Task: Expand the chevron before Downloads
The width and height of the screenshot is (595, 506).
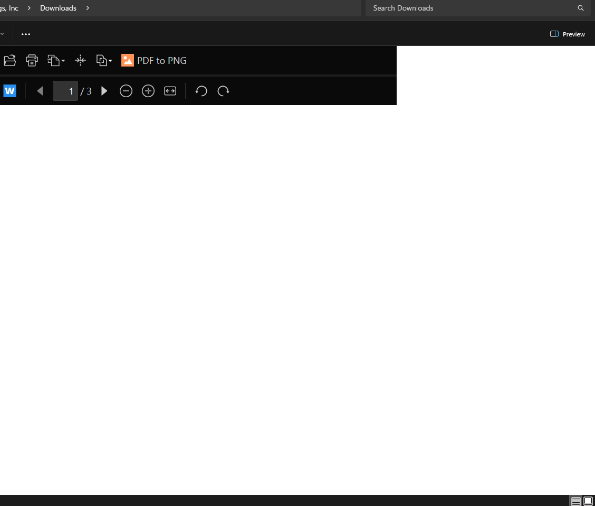Action: pyautogui.click(x=29, y=8)
